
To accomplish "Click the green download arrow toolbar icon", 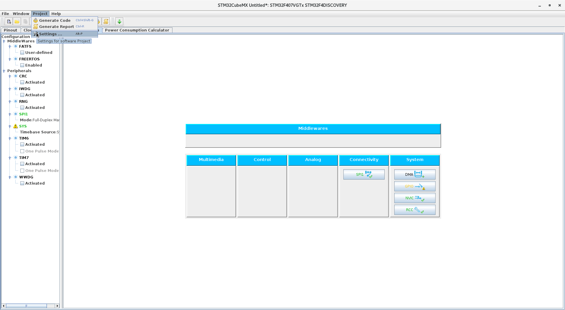I will click(x=119, y=21).
